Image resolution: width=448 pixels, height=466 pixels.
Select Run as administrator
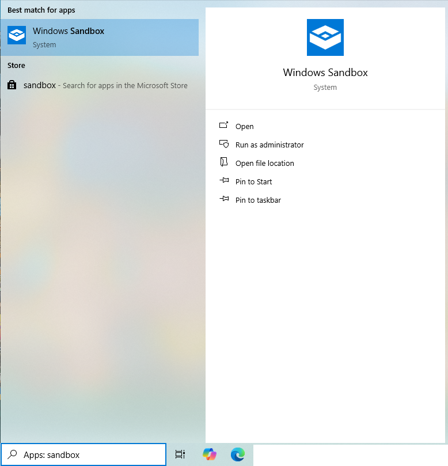(x=269, y=145)
